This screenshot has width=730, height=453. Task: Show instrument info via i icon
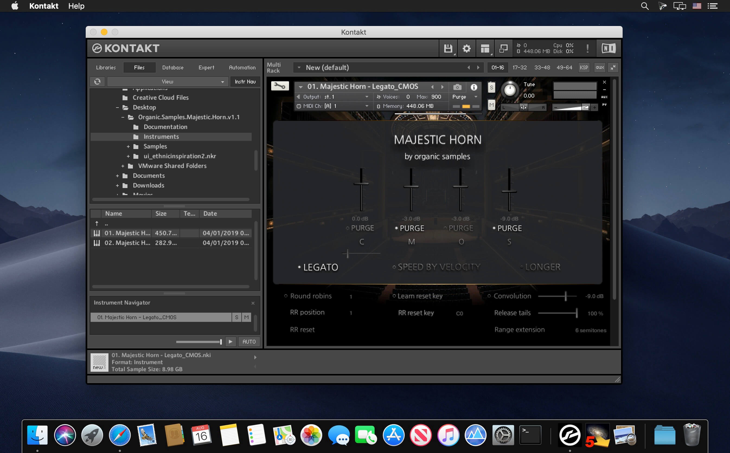click(x=474, y=87)
